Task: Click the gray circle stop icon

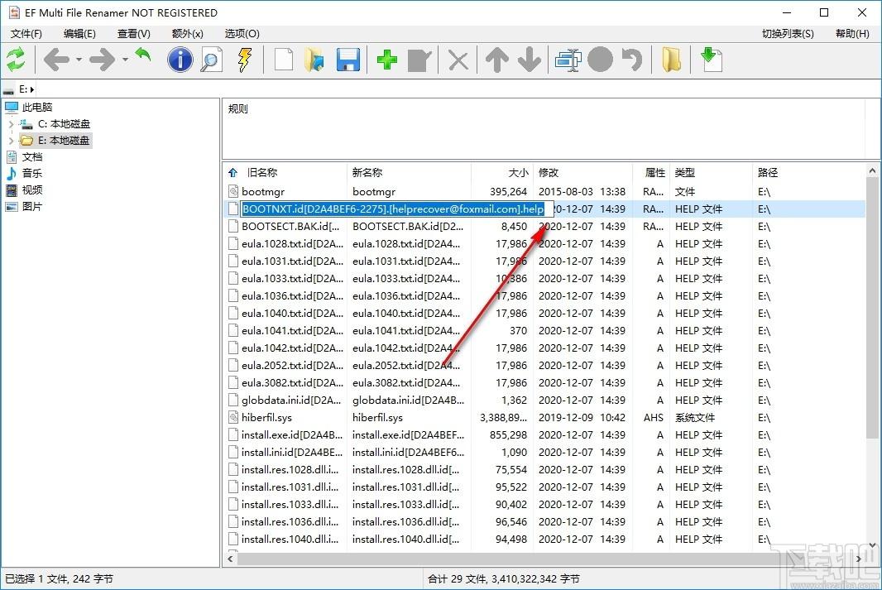Action: (600, 60)
